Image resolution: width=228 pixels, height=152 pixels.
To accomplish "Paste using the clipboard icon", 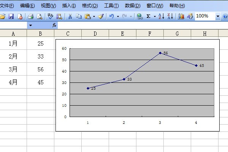I will point(88,16).
